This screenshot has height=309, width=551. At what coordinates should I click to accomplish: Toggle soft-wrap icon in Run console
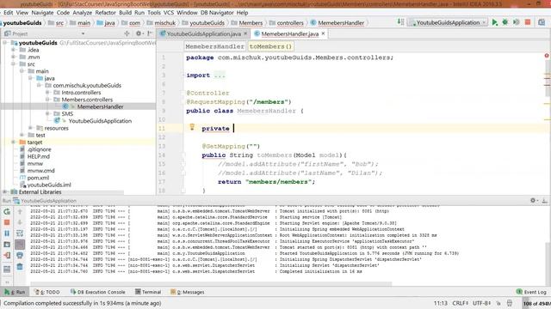click(20, 233)
